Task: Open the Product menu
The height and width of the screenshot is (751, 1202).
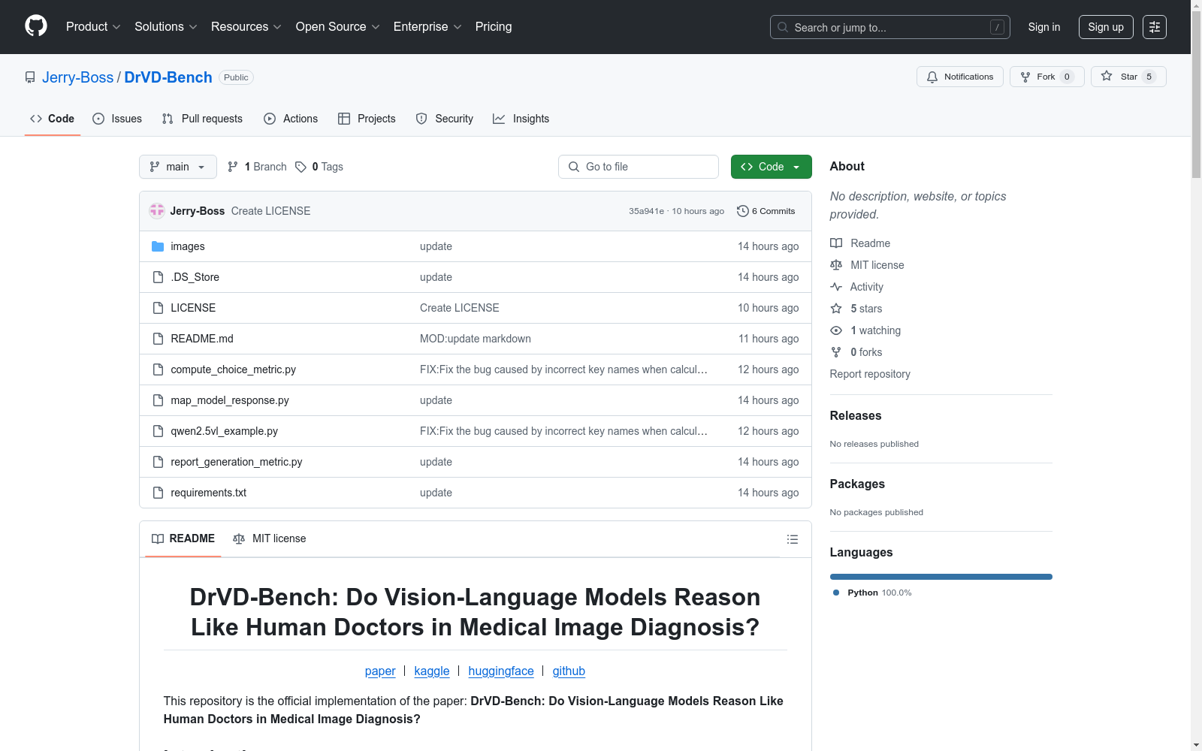Action: click(93, 27)
